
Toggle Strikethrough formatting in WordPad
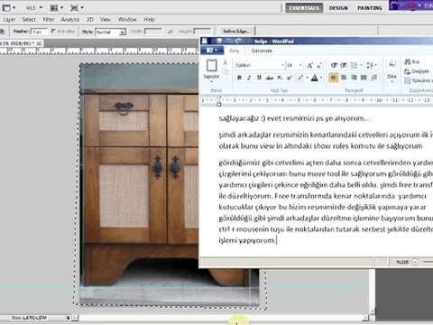coord(269,78)
